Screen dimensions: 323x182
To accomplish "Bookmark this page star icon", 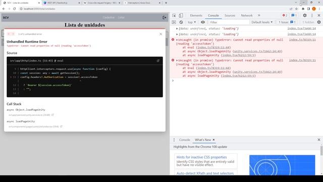I will click(x=296, y=9).
